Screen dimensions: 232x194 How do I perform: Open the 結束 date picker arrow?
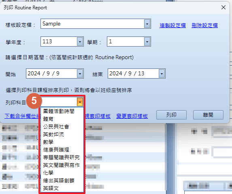pos(162,74)
